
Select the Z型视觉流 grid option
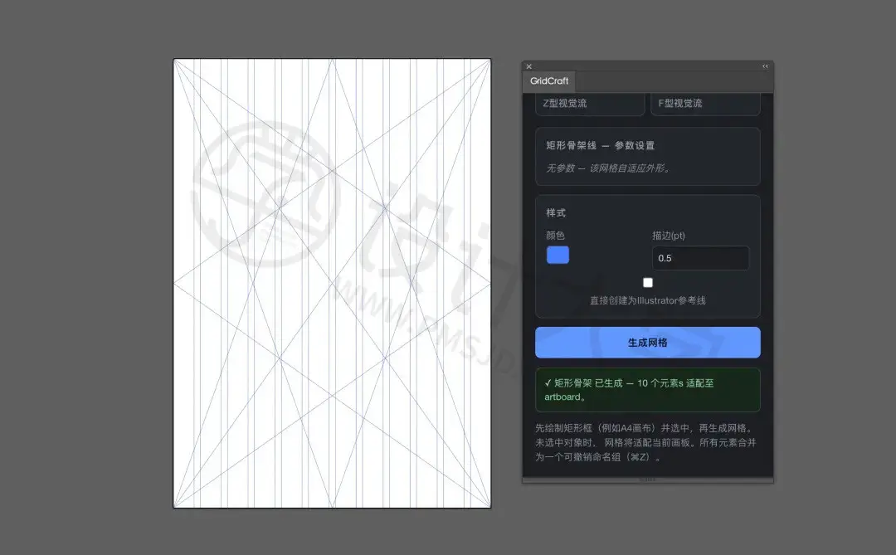[x=590, y=104]
